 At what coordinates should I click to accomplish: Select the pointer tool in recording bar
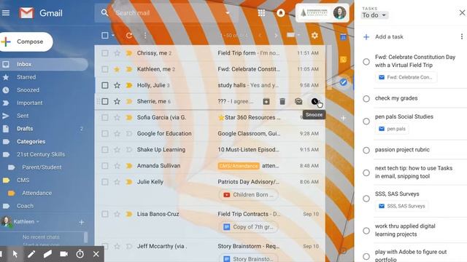15,254
